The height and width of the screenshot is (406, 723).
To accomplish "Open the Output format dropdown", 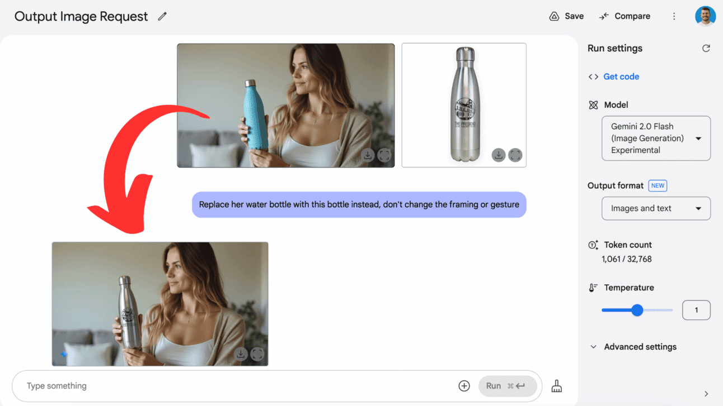I will point(656,208).
